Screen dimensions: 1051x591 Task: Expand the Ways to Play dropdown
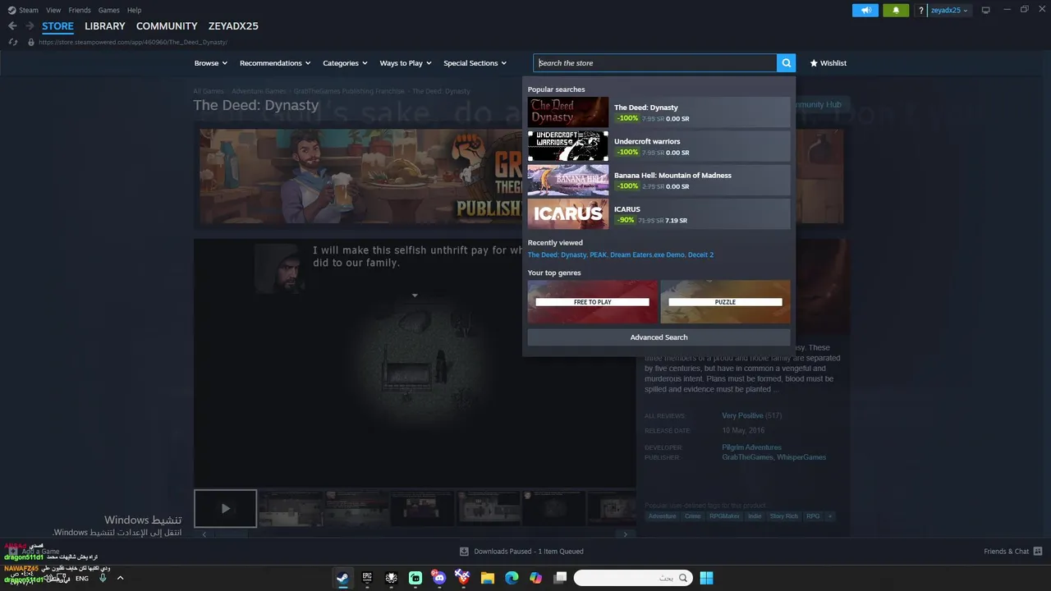pos(406,63)
